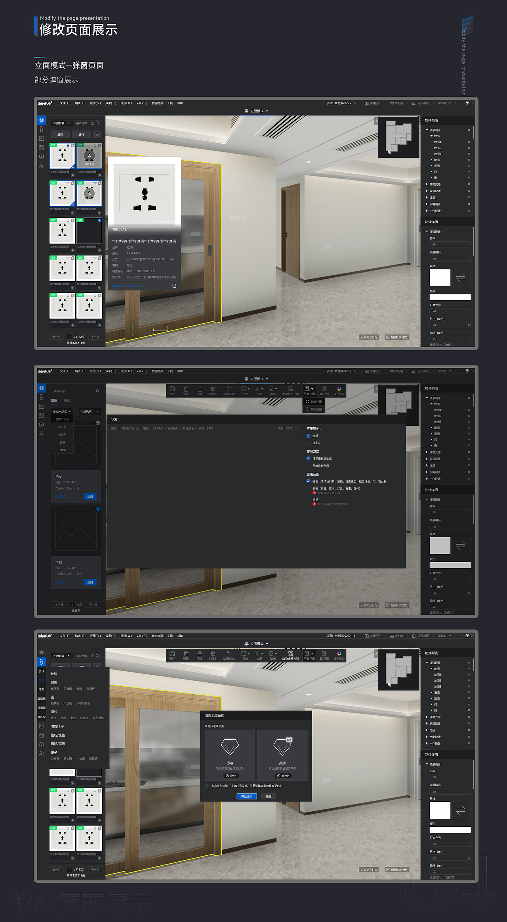Open the 立面模式 mode dropdown in socket-popup window
Viewport: 507px width, 922px height.
[x=257, y=111]
